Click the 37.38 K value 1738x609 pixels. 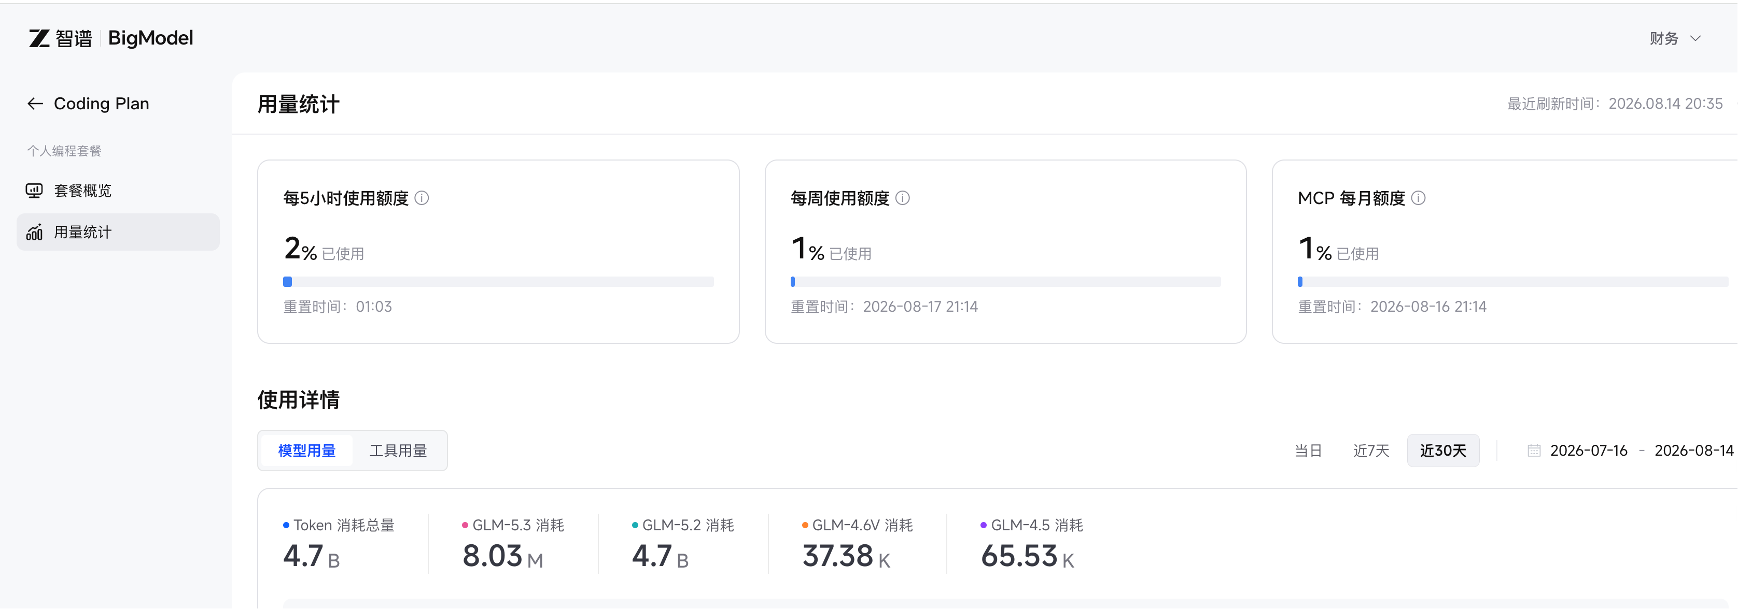click(847, 557)
